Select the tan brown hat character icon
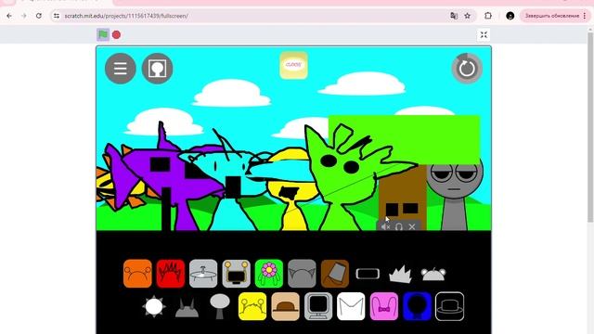The image size is (594, 334). tap(286, 306)
